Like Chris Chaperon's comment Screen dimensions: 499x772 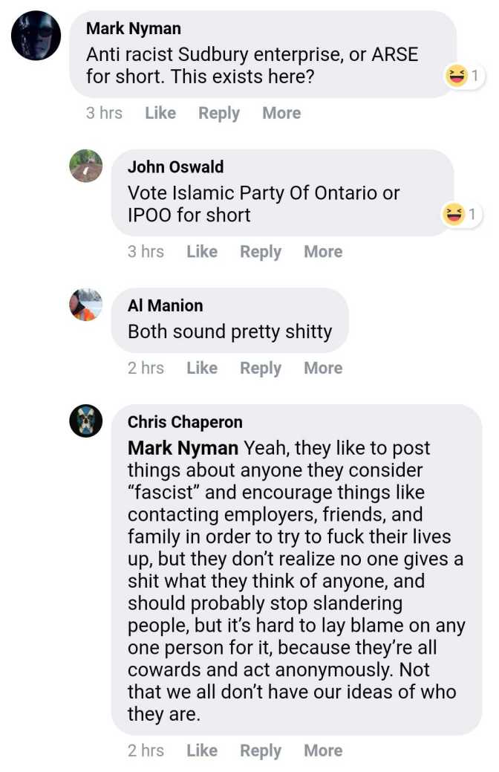click(202, 750)
